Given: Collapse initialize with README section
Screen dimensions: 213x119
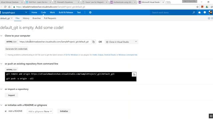Looking at the screenshot, I should click(1, 105).
